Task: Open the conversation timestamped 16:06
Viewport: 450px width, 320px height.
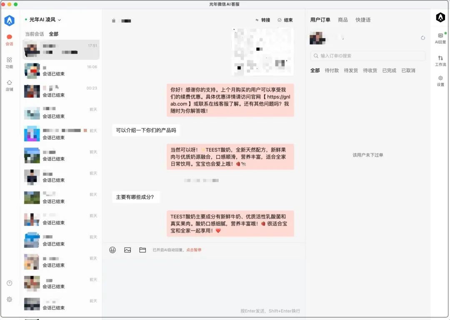Action: click(x=61, y=70)
